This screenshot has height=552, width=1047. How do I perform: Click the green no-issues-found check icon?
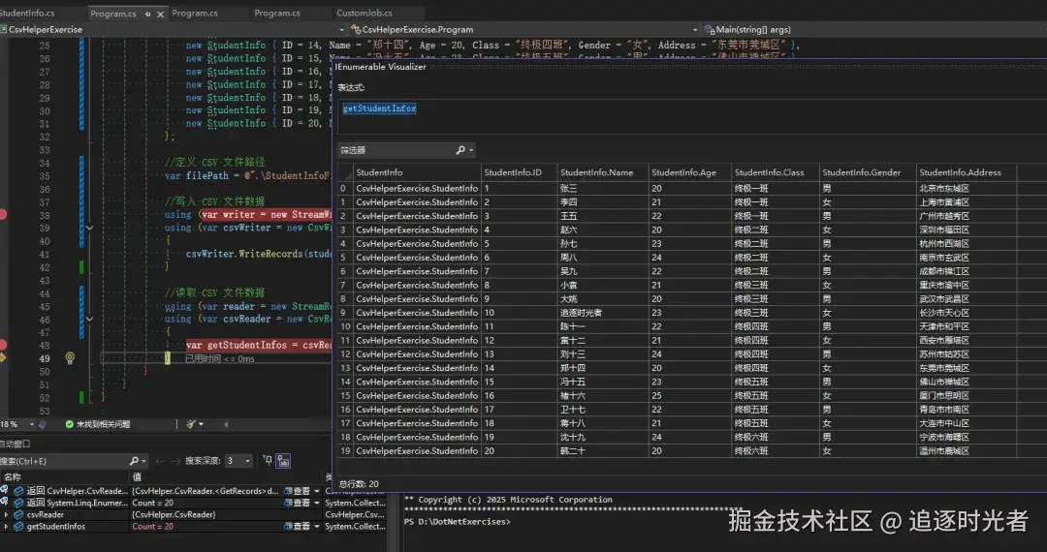[70, 424]
